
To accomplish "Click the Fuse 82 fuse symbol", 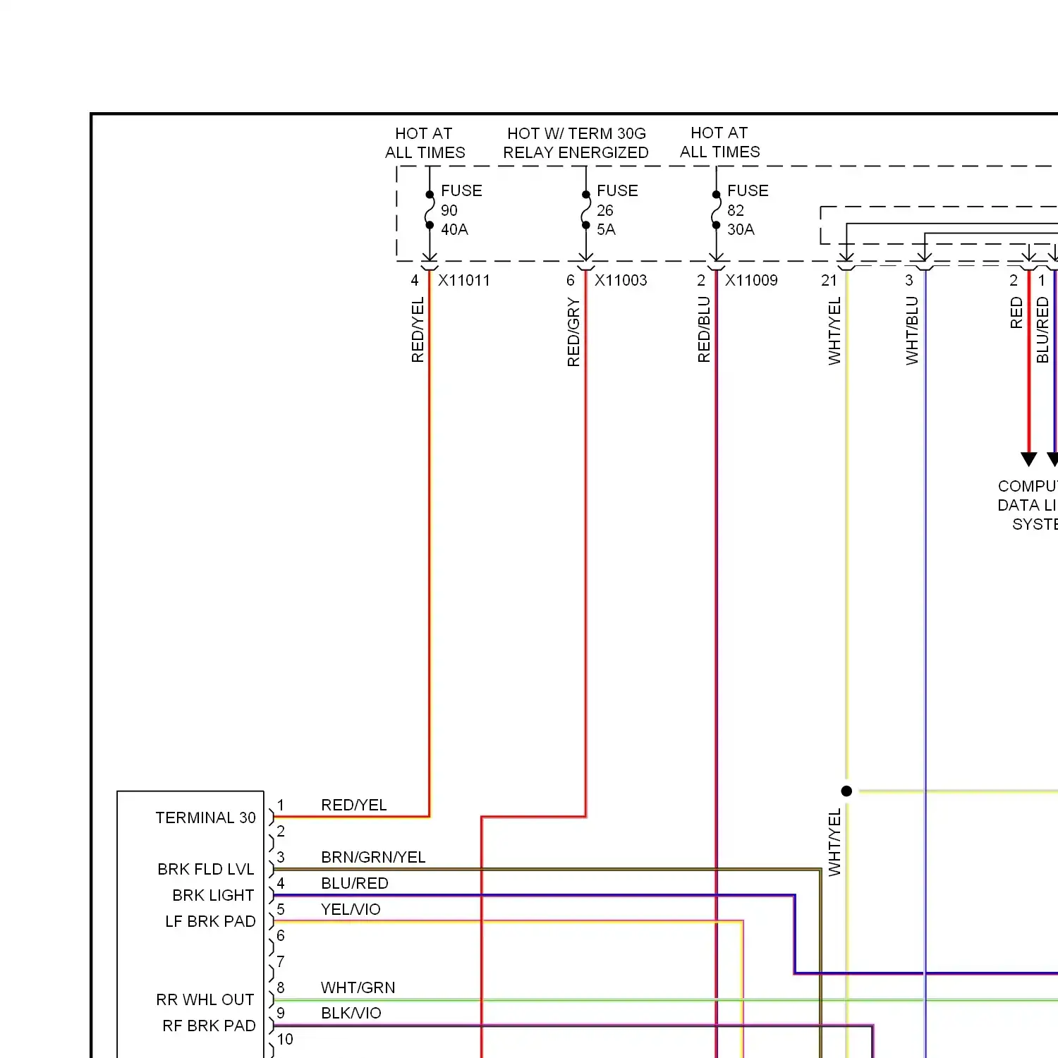I will click(716, 209).
